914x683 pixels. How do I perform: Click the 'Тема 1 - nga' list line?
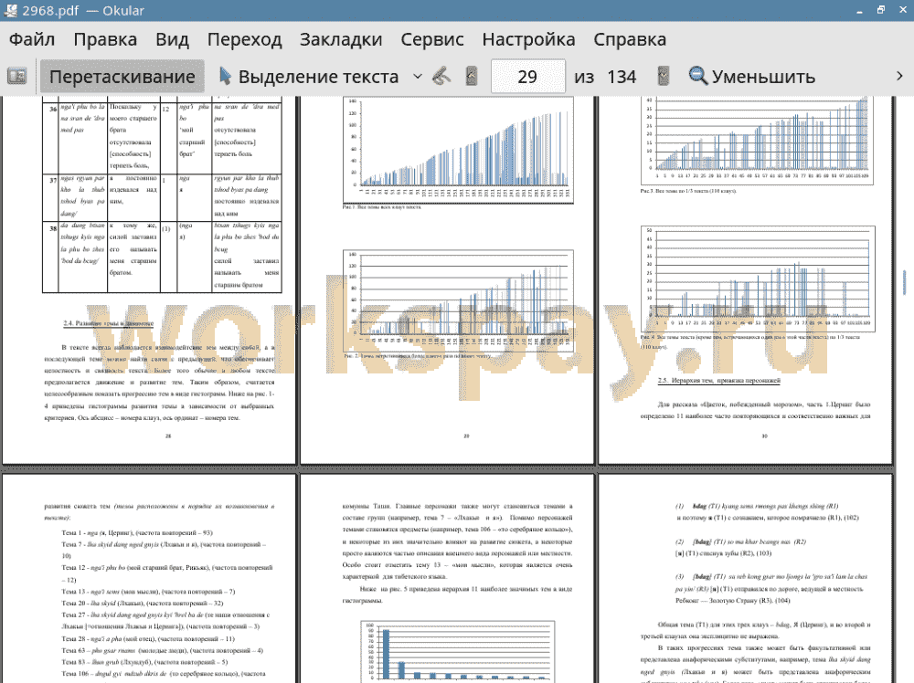pyautogui.click(x=137, y=532)
